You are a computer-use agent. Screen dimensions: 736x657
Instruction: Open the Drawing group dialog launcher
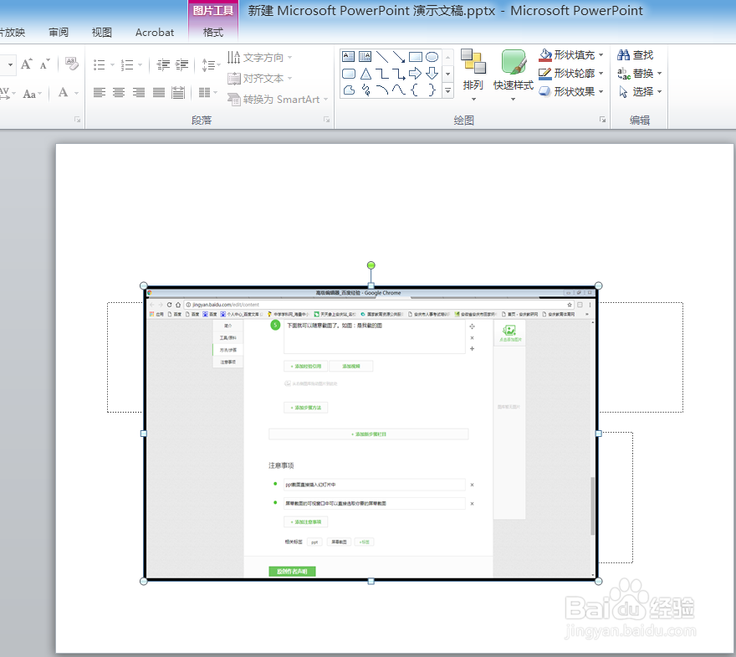coord(602,120)
